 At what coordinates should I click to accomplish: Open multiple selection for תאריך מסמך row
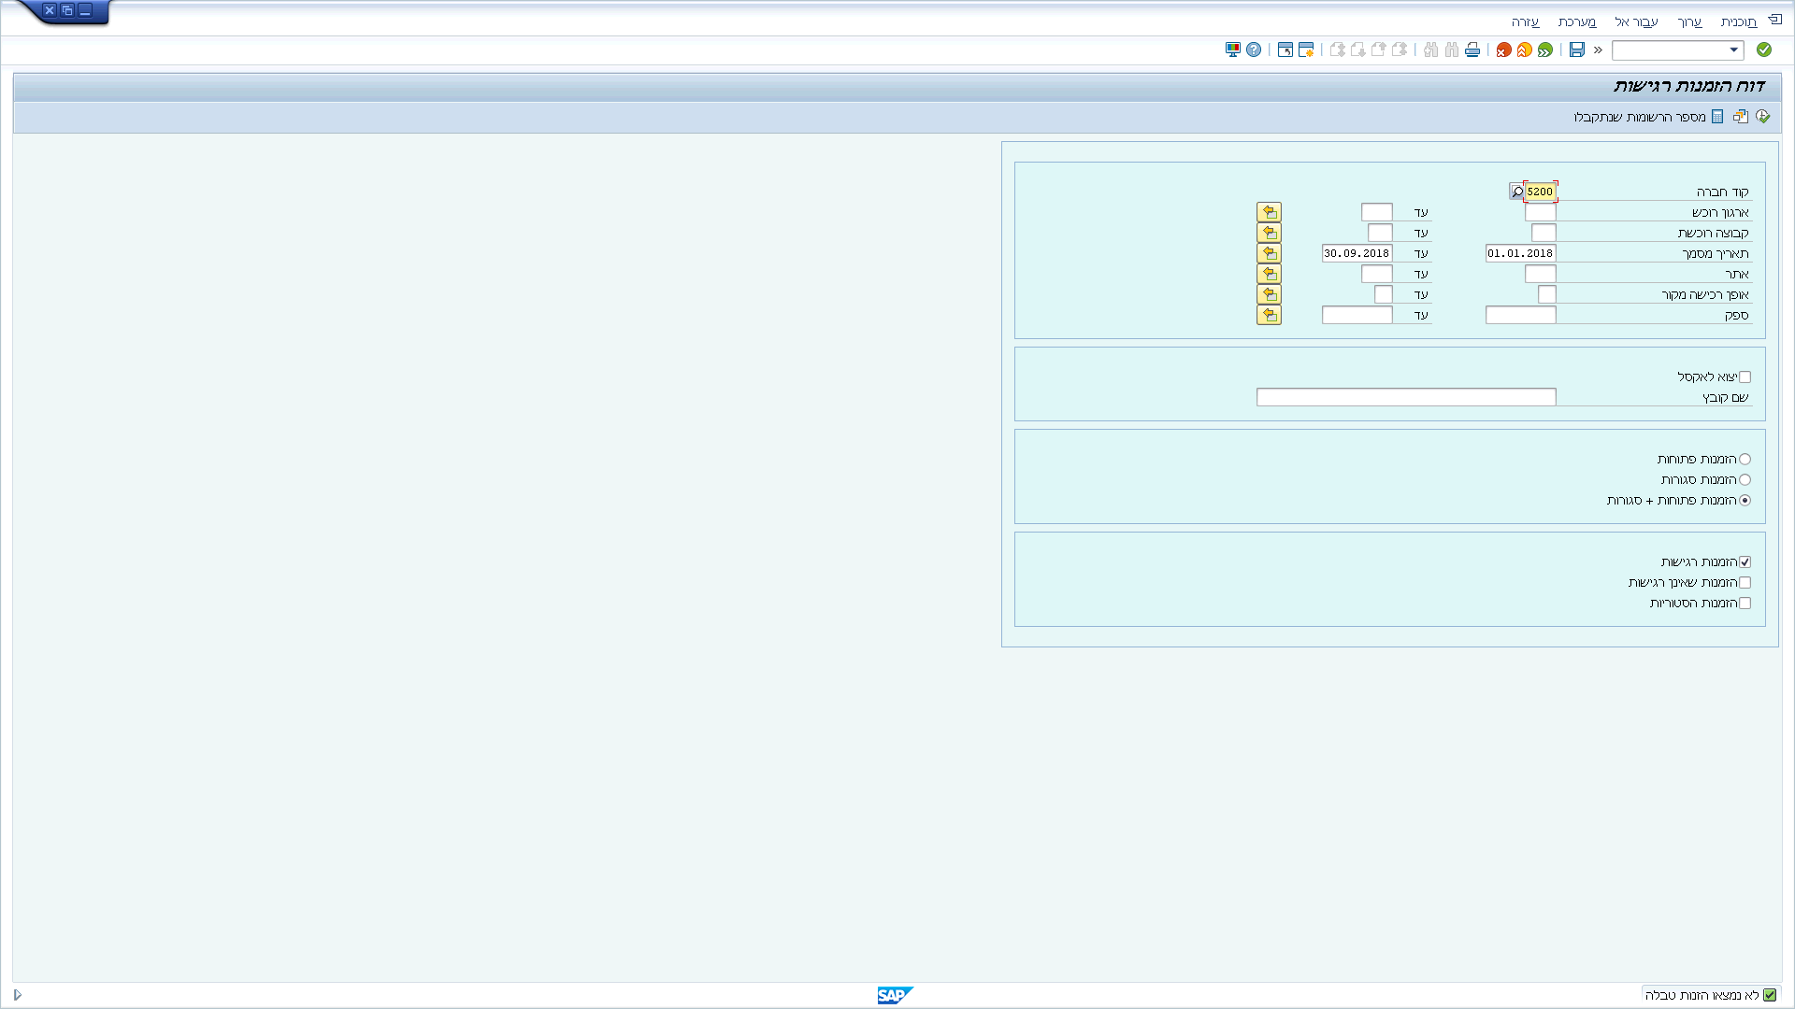pyautogui.click(x=1269, y=254)
